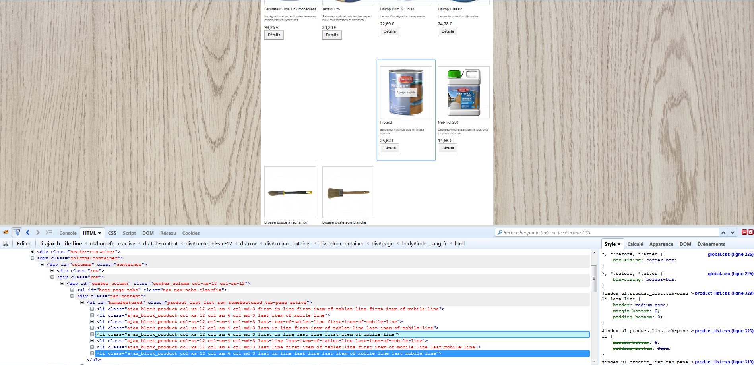Viewport: 754px width, 365px height.
Task: Click Détails button for Linitop Classic
Action: pyautogui.click(x=448, y=31)
